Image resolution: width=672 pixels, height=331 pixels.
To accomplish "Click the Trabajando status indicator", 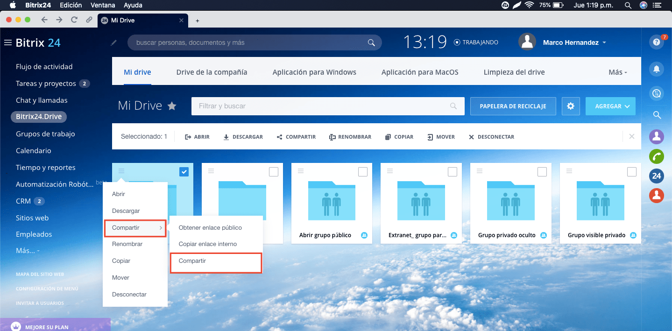I will click(x=476, y=42).
